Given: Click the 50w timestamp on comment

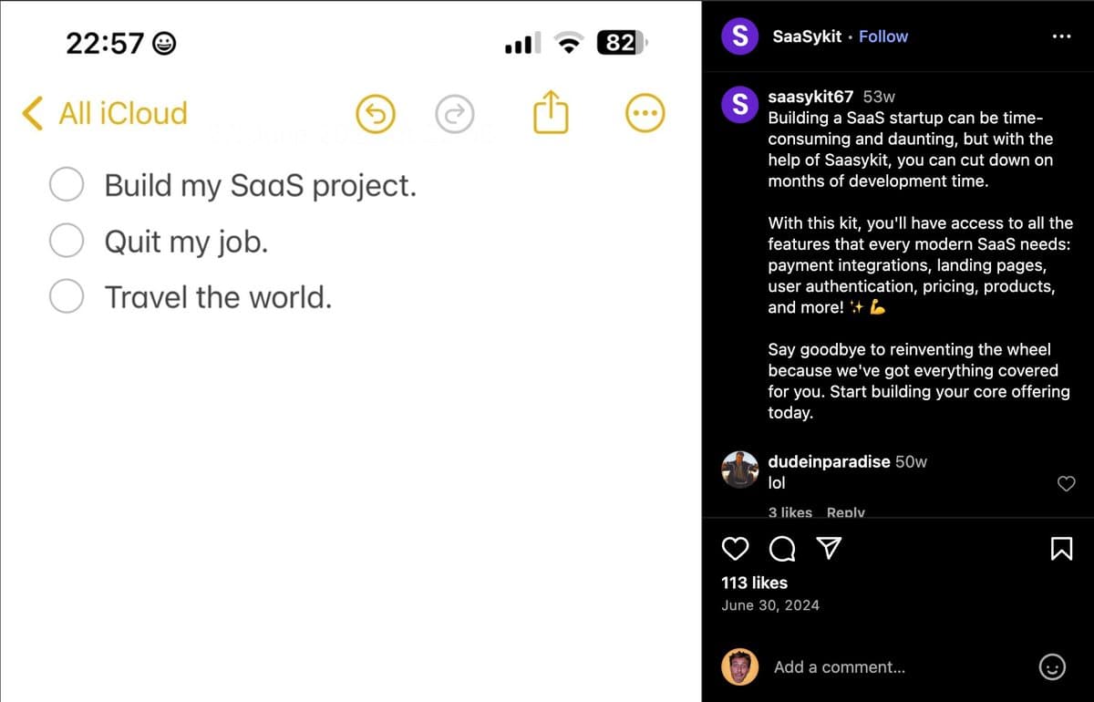Looking at the screenshot, I should tap(911, 461).
